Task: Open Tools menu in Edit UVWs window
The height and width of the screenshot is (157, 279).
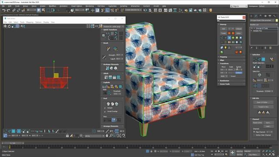Action: tap(22, 22)
